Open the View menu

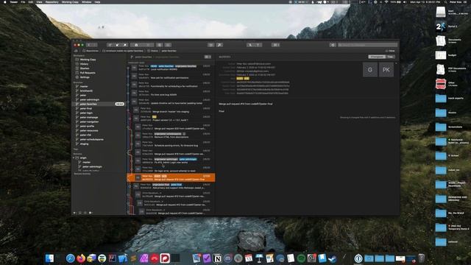click(x=39, y=1)
